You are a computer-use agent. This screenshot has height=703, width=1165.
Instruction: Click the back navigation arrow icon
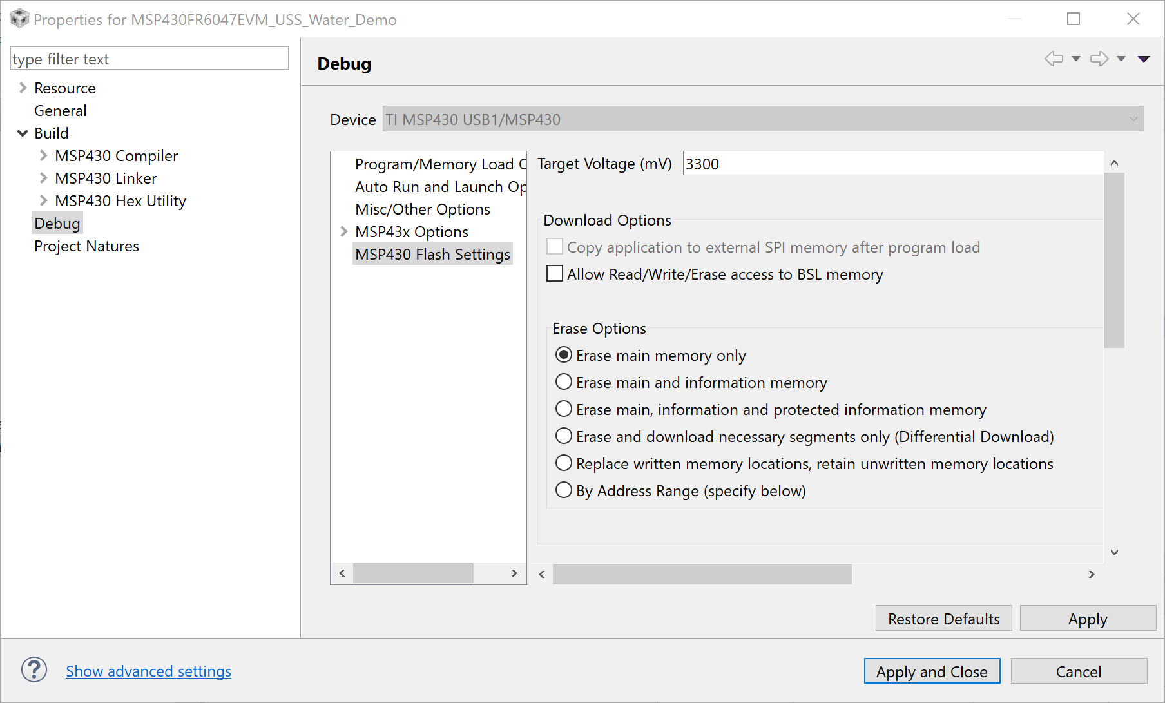pos(1054,59)
